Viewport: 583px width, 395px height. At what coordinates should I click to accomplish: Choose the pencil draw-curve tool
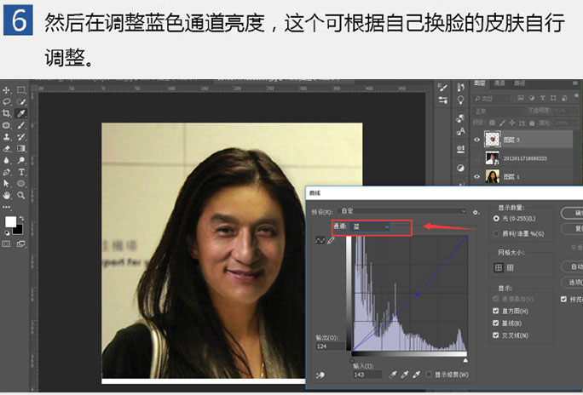(331, 241)
